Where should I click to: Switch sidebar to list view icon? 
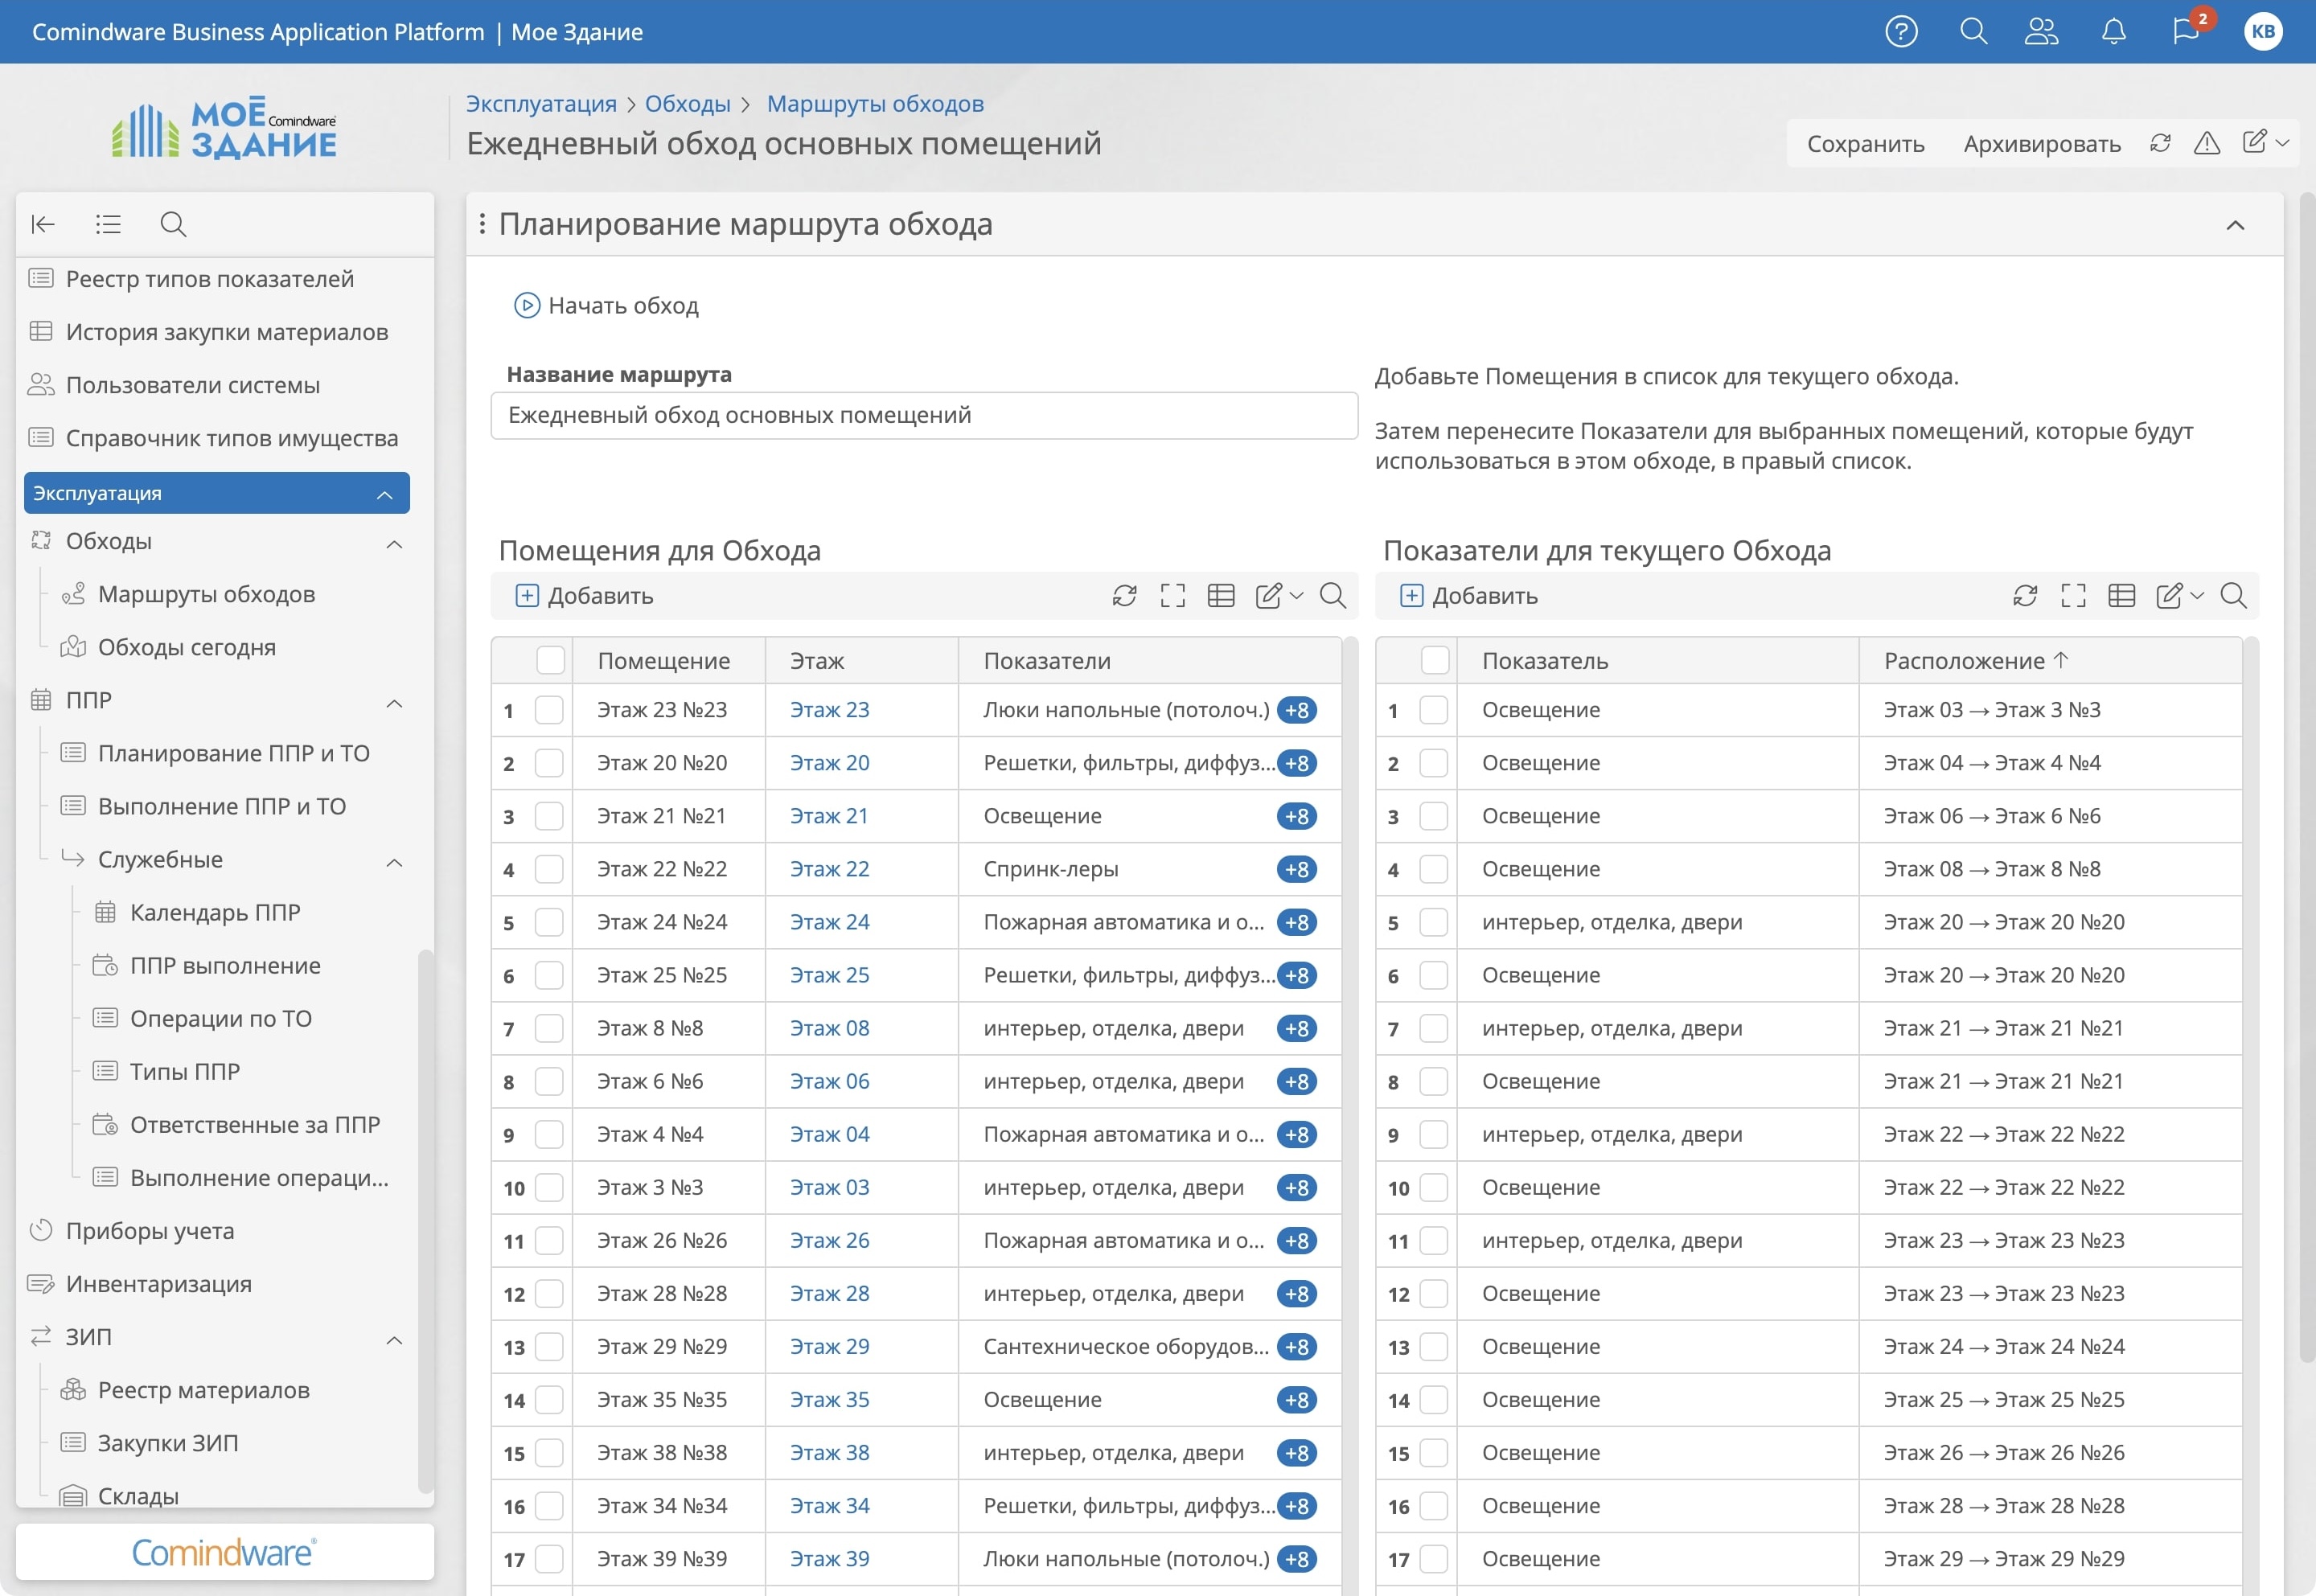[108, 224]
